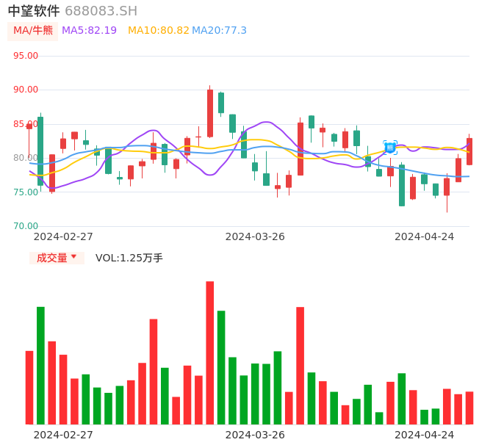Click the MA/牛熊 indicator button
504x445 pixels.
pos(33,31)
